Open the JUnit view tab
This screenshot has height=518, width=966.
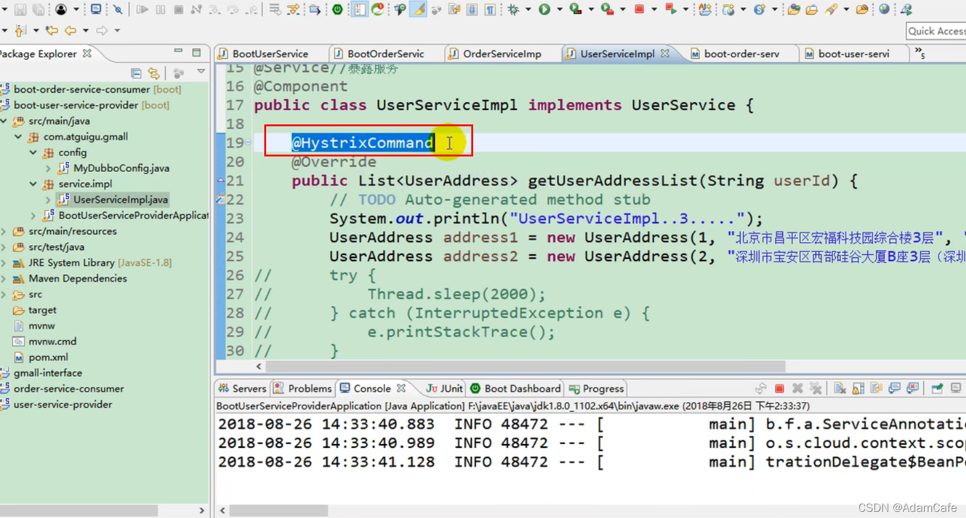(444, 389)
